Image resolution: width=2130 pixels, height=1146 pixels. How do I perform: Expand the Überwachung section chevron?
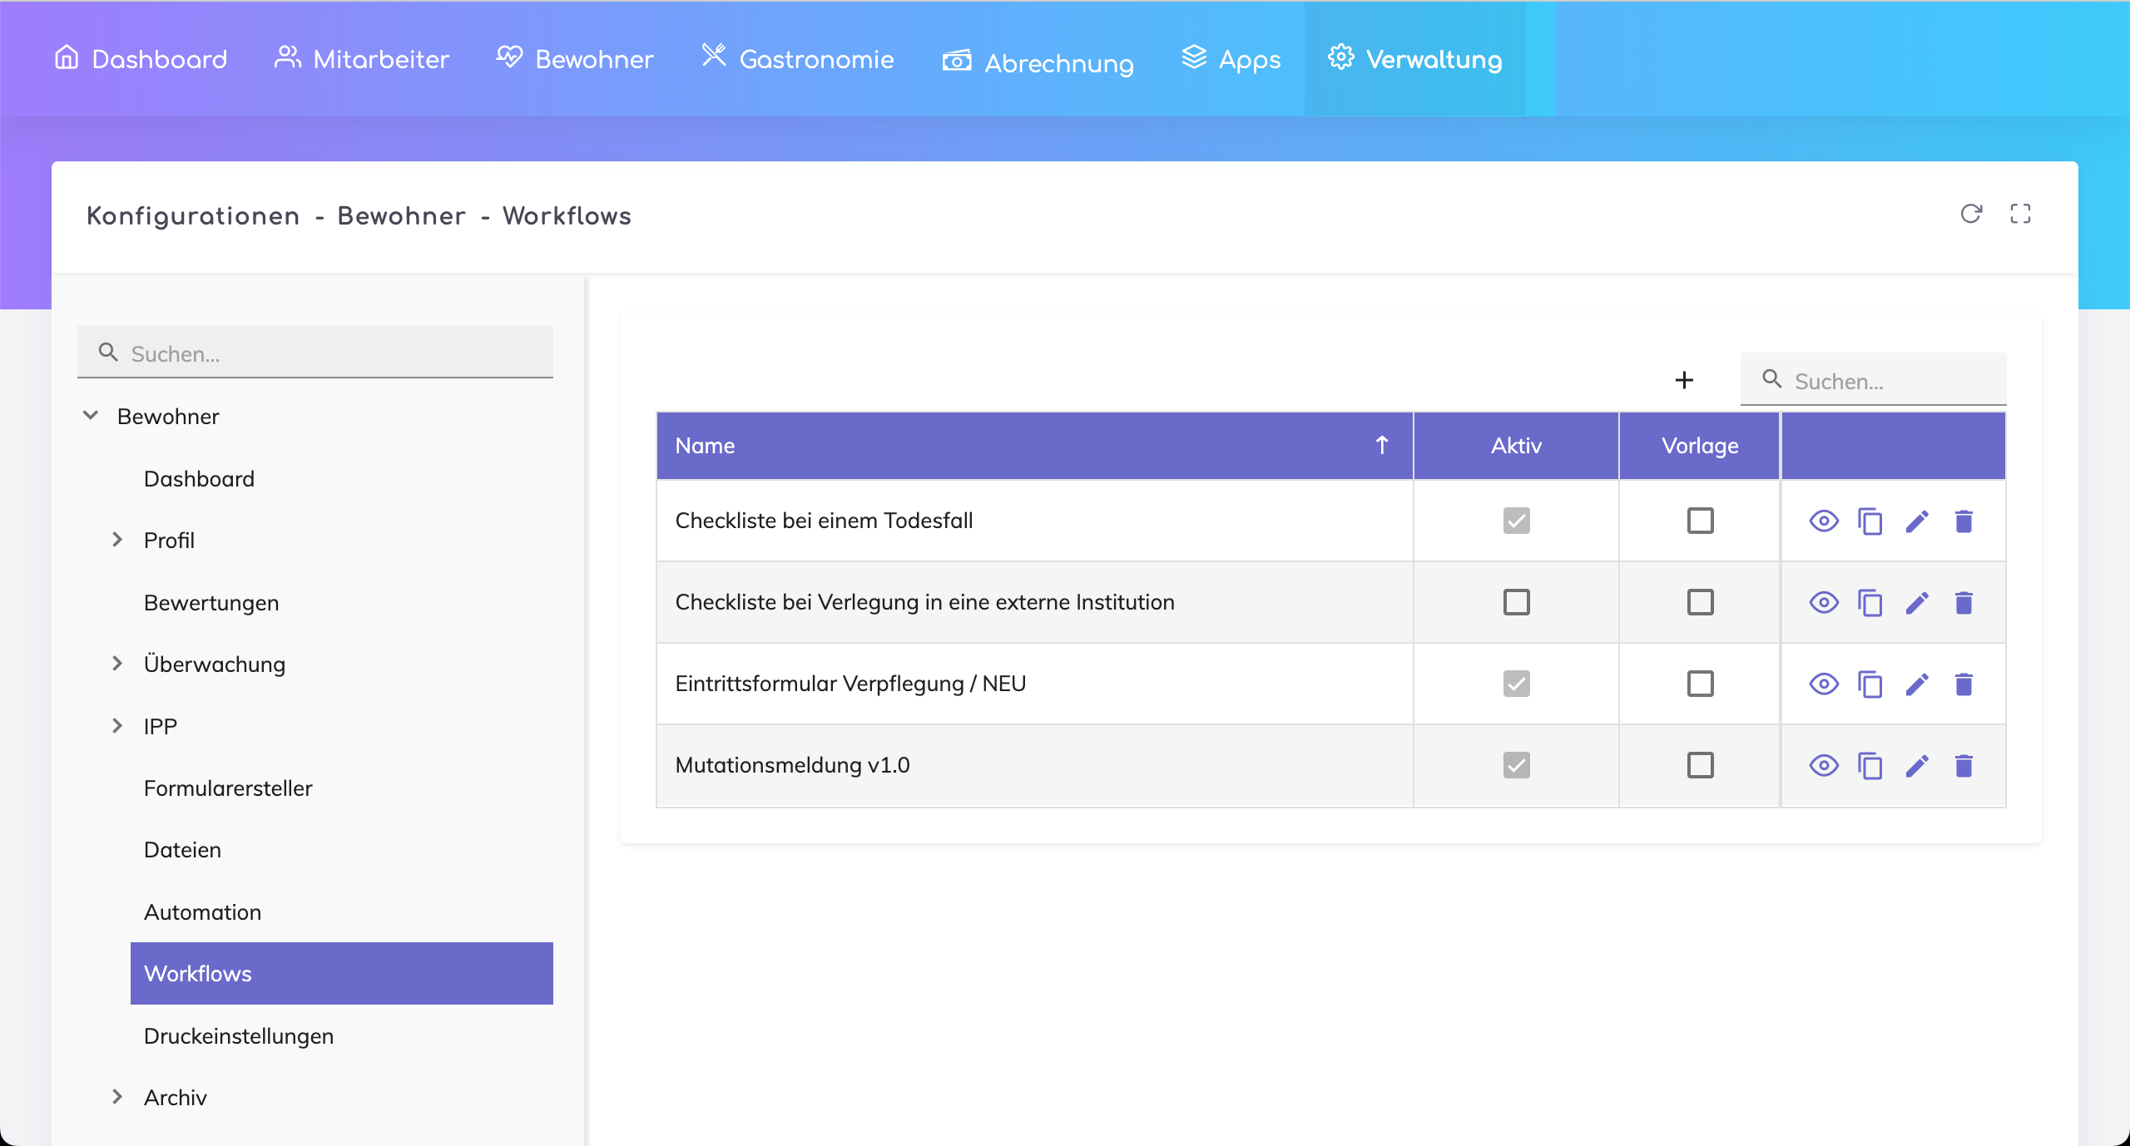coord(117,664)
